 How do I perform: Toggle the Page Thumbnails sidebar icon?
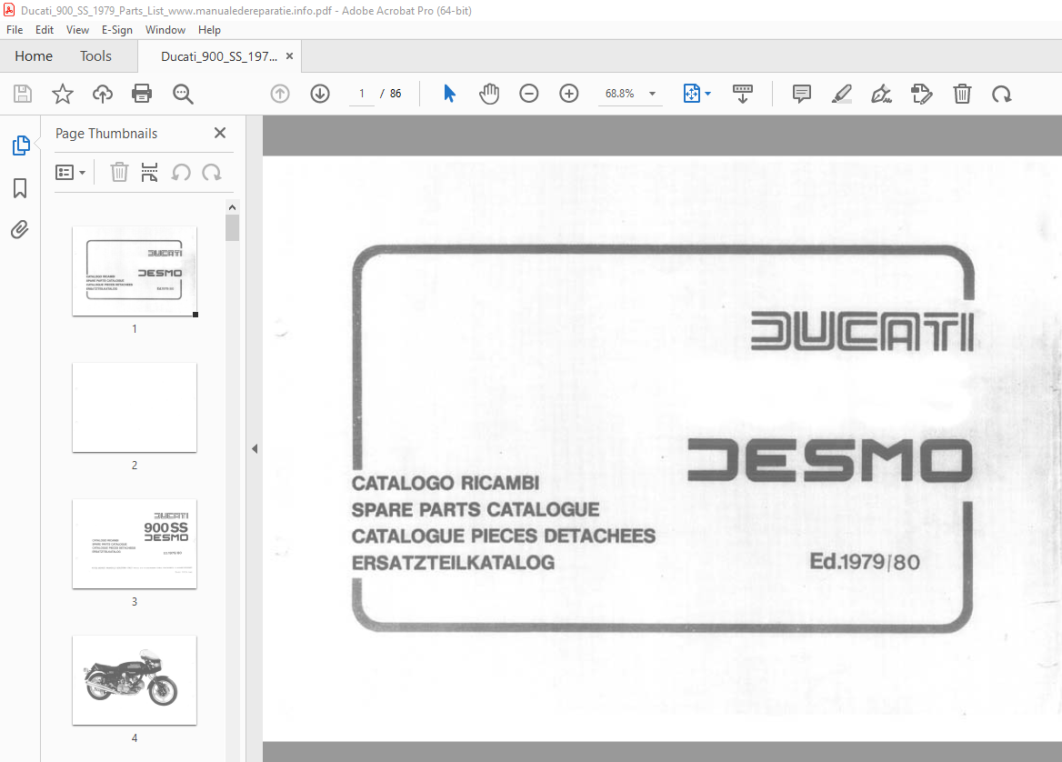click(x=21, y=145)
